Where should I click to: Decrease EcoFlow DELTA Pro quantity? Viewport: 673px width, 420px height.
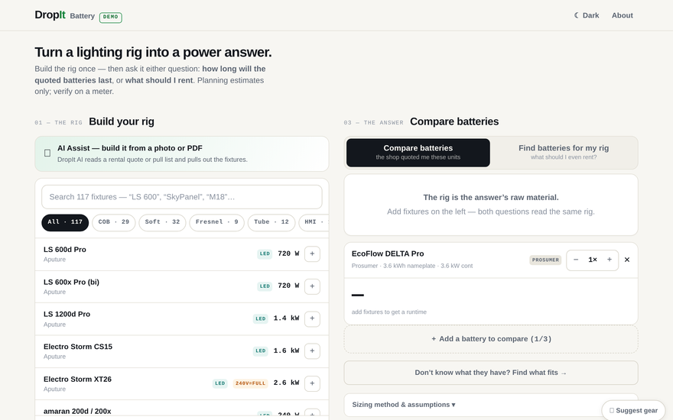pyautogui.click(x=576, y=260)
